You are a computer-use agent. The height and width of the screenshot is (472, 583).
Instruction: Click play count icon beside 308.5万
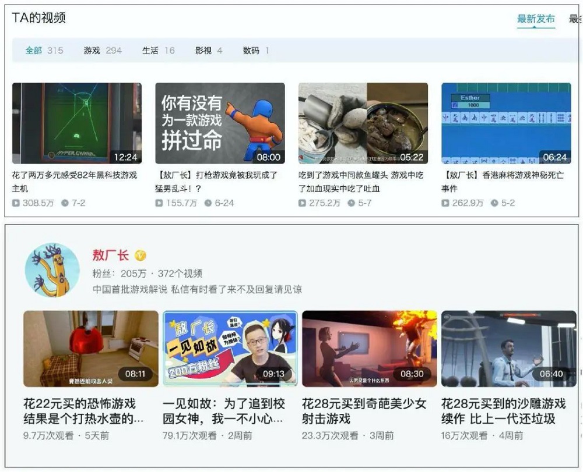coord(16,203)
